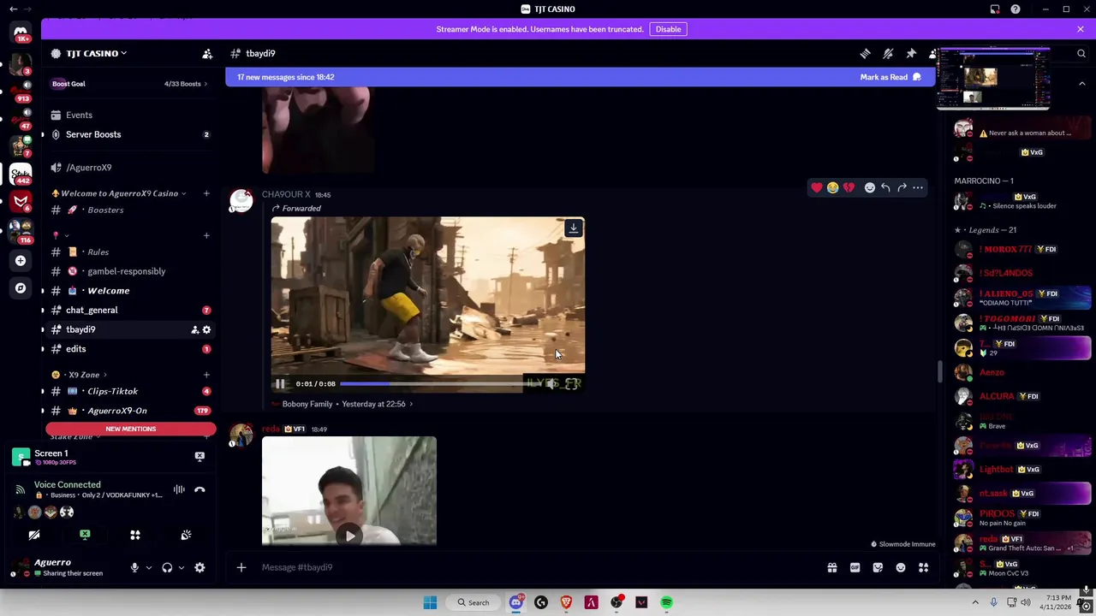Stop streaming Screen 1 icon

pyautogui.click(x=200, y=456)
